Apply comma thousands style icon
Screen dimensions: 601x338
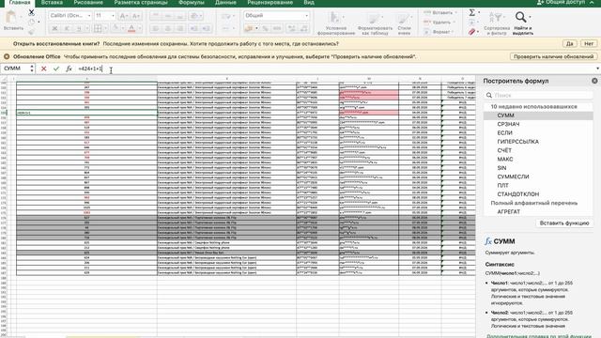point(277,28)
